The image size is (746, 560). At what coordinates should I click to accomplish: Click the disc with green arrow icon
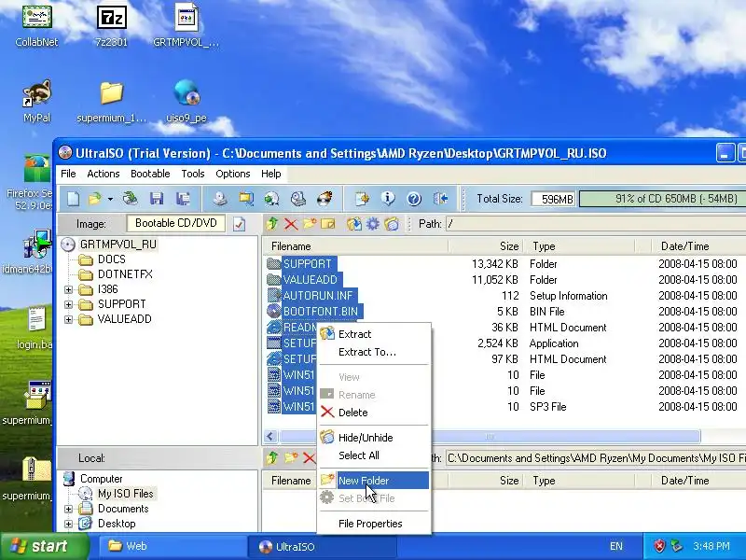271,199
